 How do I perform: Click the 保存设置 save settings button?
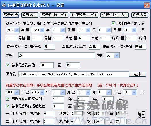pyautogui.click(x=142, y=114)
